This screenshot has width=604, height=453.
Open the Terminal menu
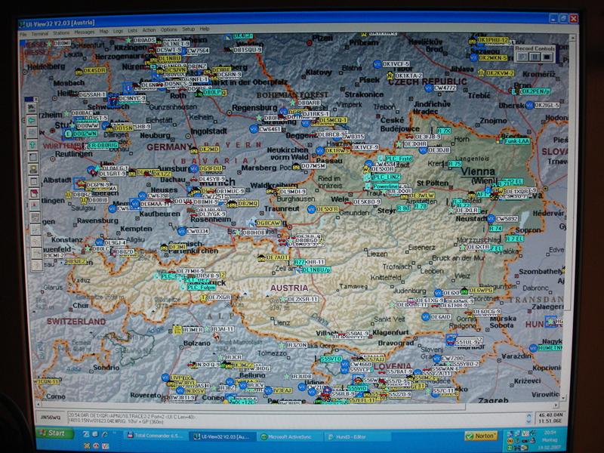click(x=40, y=33)
